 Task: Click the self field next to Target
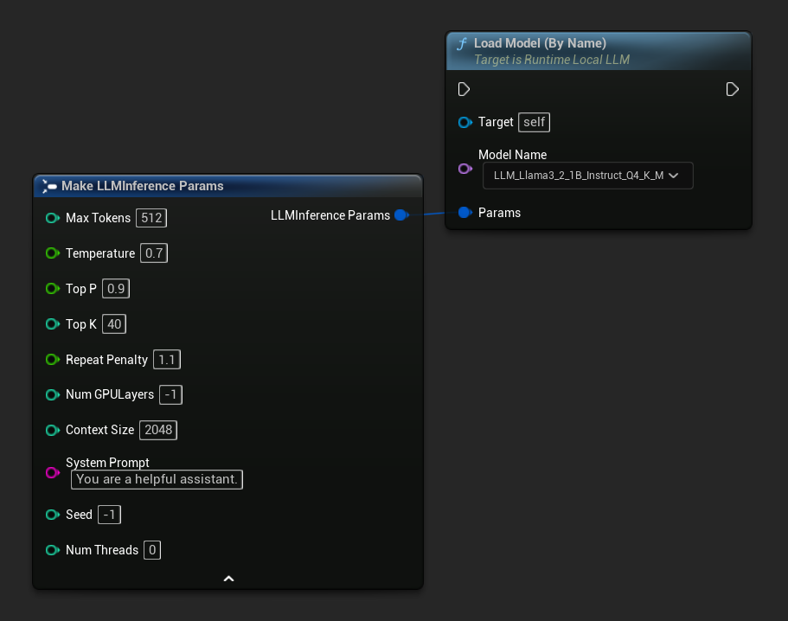point(534,122)
